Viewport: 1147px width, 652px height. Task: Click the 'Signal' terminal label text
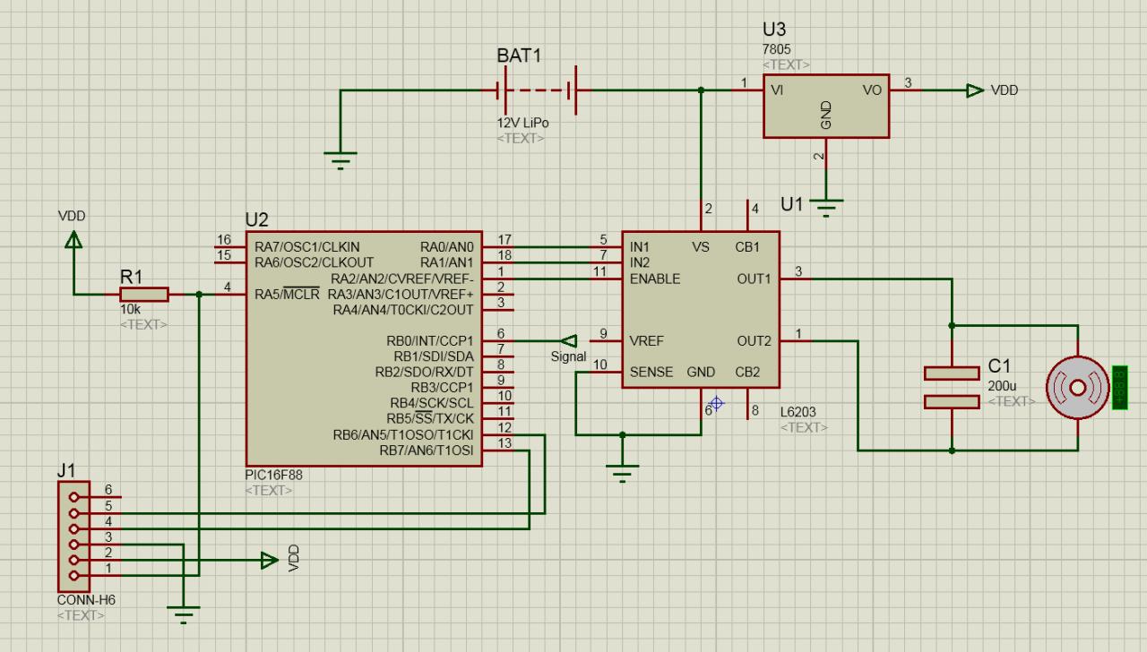569,356
